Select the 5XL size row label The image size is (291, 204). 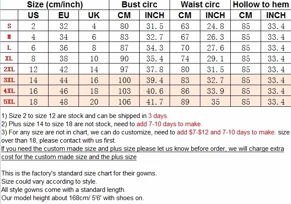tap(9, 102)
